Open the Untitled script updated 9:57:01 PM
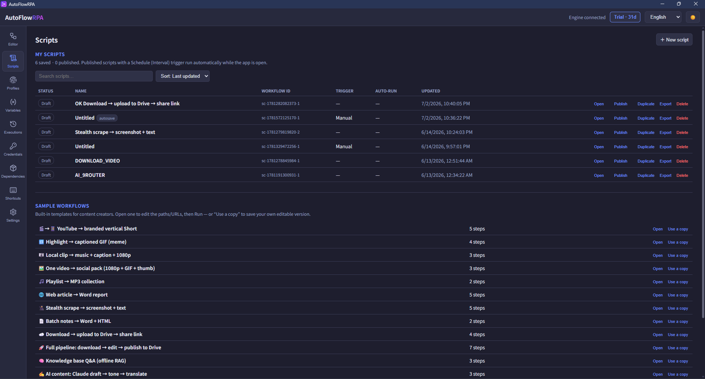This screenshot has width=705, height=379. coord(599,147)
